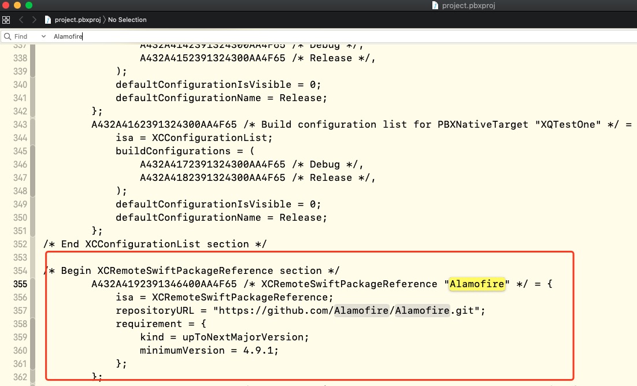637x386 pixels.
Task: Click the document icon in window title
Action: pos(435,5)
